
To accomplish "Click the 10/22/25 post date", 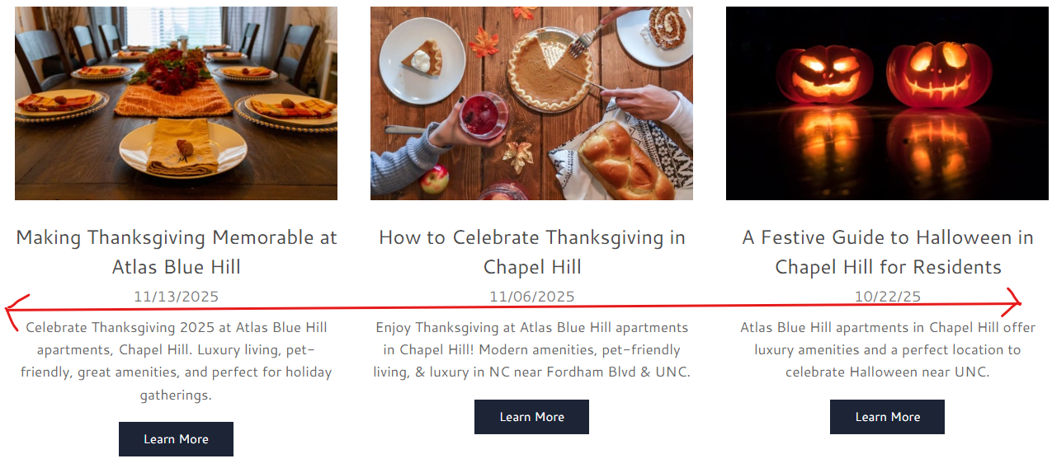I will (x=887, y=297).
